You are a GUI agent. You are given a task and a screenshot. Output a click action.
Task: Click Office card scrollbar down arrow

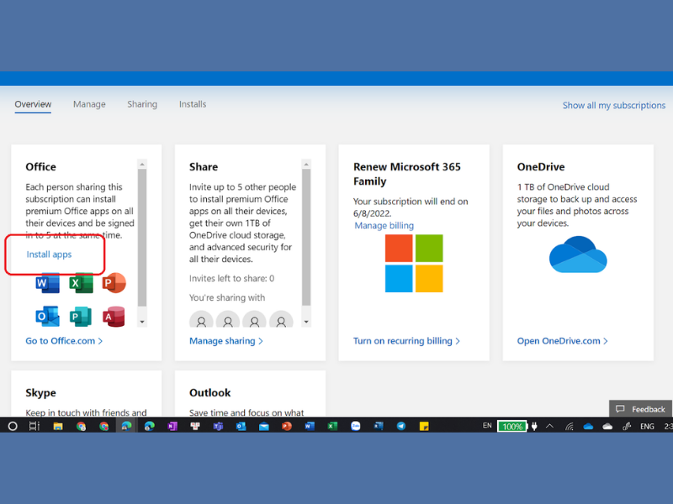click(142, 322)
